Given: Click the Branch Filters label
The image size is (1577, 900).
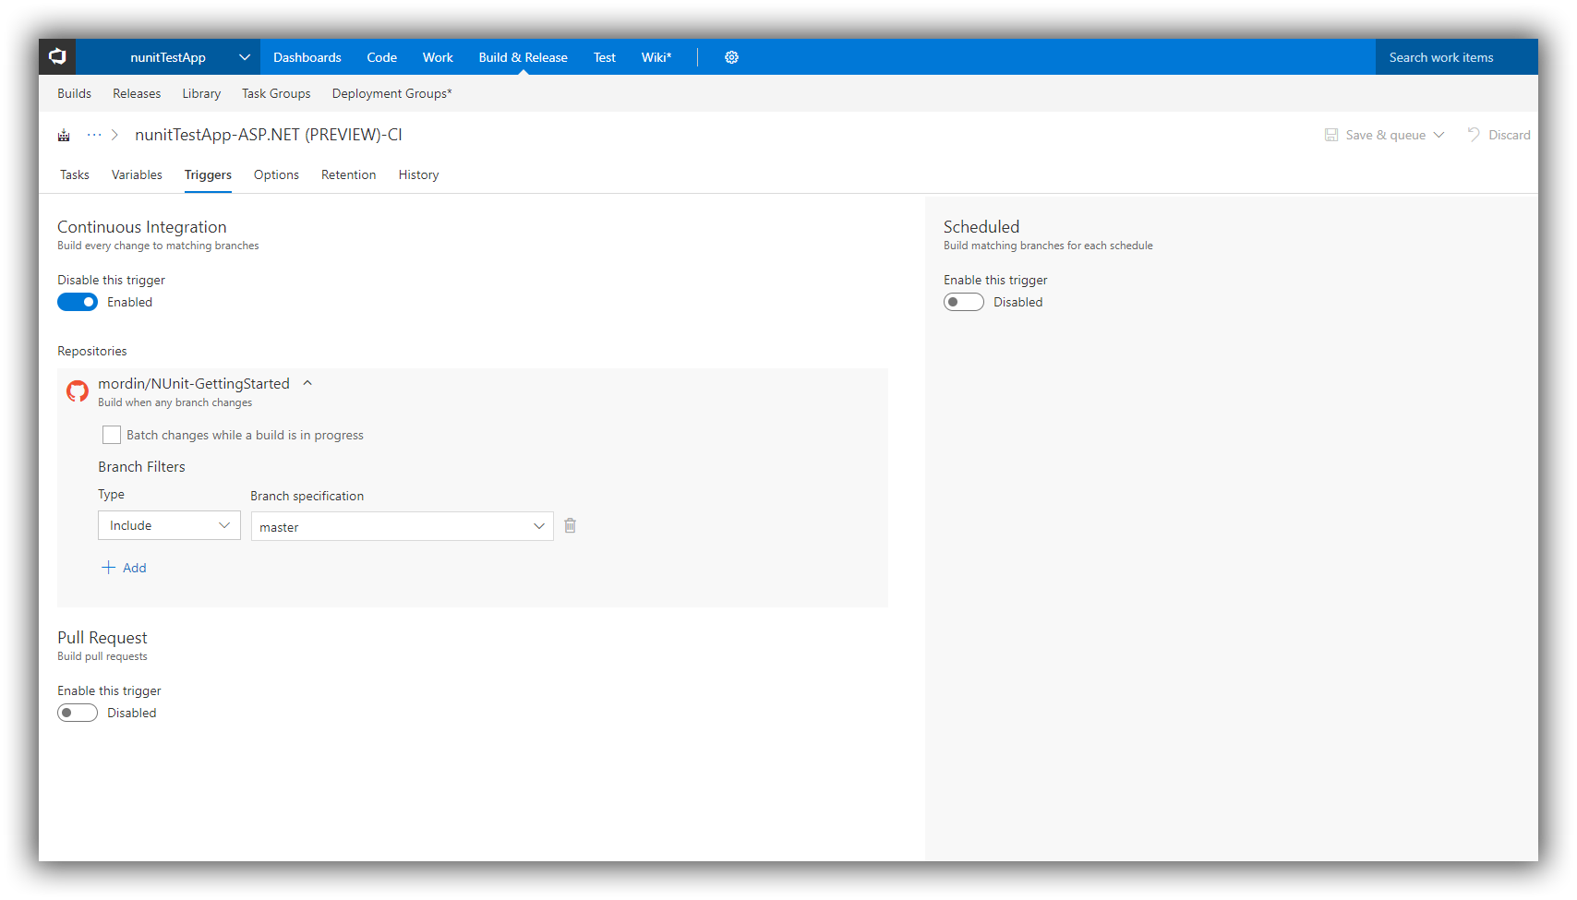Looking at the screenshot, I should pos(141,467).
